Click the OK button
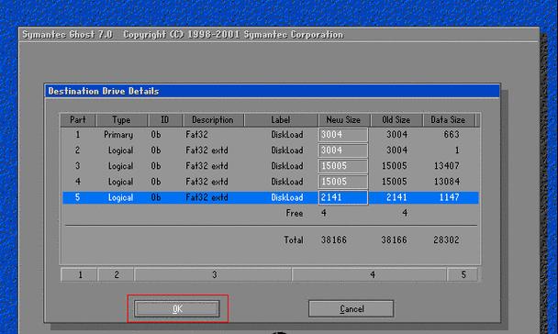The width and height of the screenshot is (558, 334). click(177, 308)
